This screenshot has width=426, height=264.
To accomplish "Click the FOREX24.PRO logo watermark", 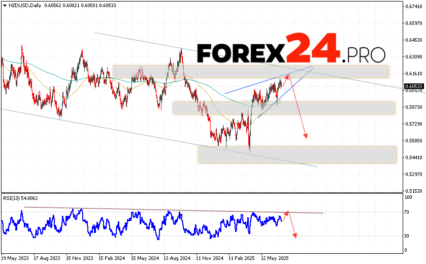I will 291,50.
